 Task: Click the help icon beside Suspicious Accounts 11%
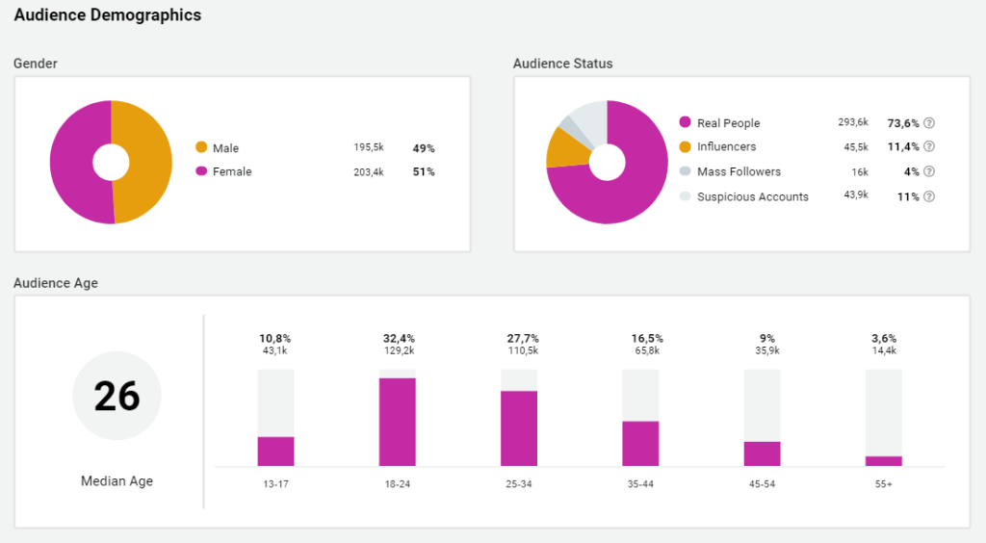point(929,196)
